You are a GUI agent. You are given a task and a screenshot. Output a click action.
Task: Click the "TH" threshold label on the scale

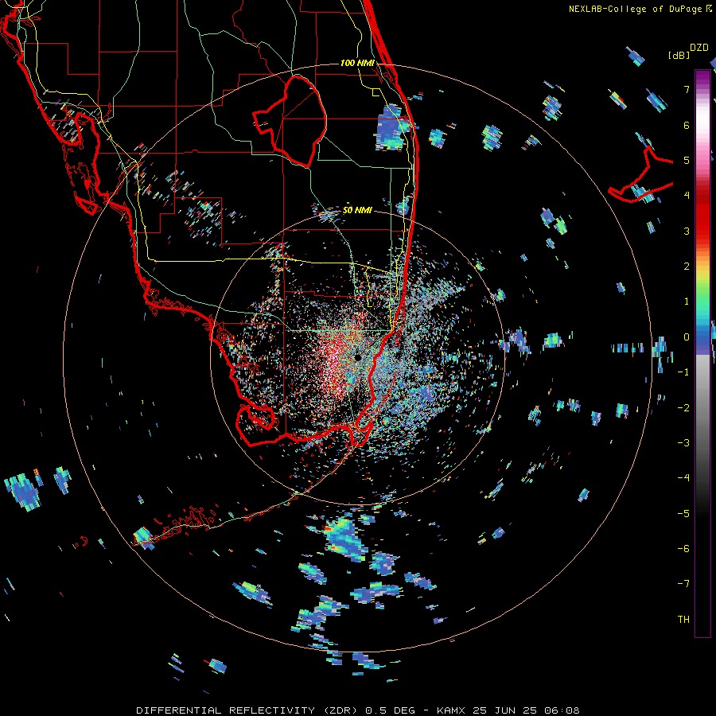pos(683,620)
